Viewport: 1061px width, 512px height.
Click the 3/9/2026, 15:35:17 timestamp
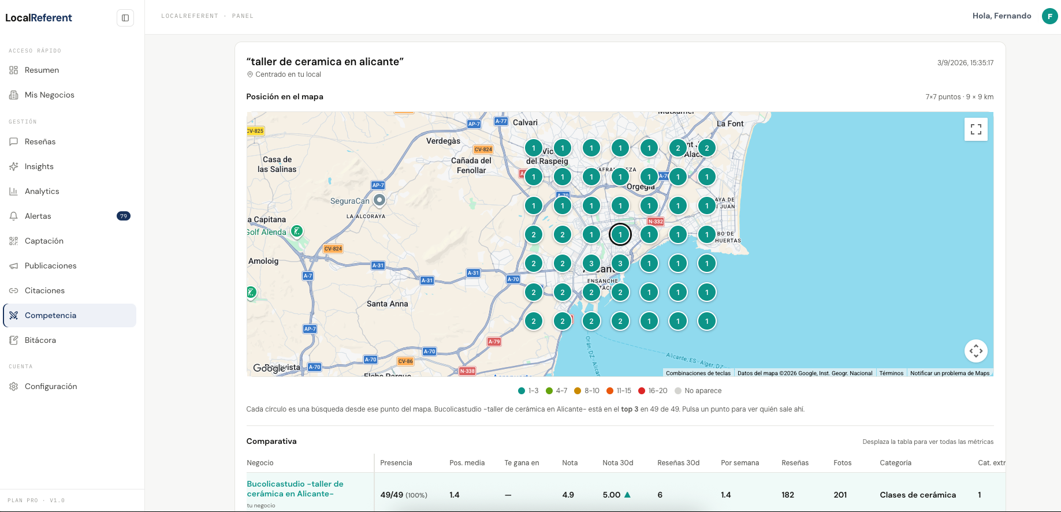(966, 63)
